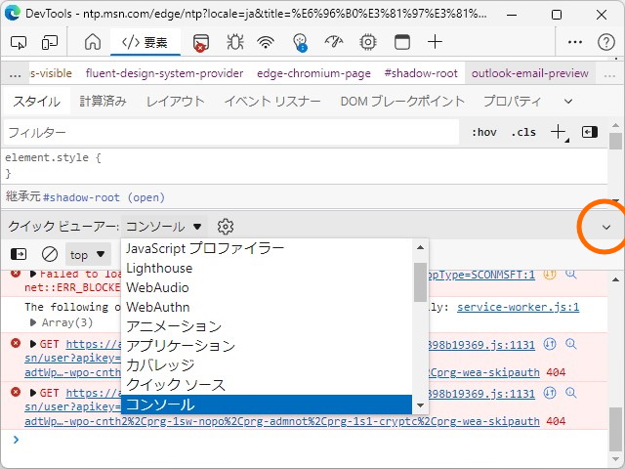Collapse the Quick View panel chevron
The width and height of the screenshot is (625, 469).
(606, 228)
